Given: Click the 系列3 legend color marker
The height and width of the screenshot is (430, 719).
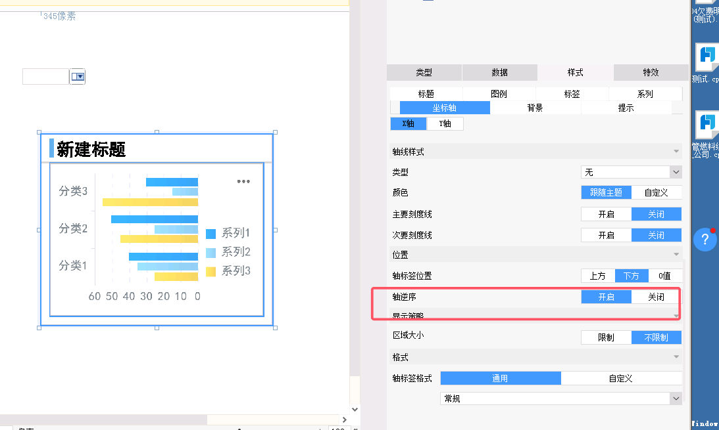Looking at the screenshot, I should (211, 271).
